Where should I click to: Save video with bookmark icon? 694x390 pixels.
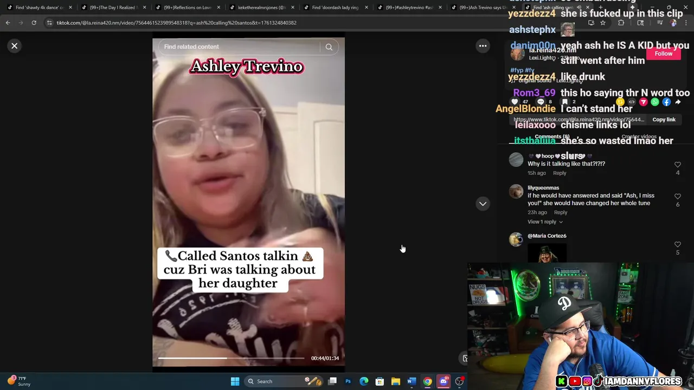pos(565,102)
